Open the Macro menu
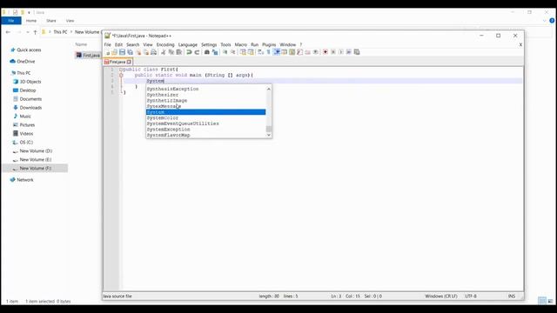Viewport: 557px width, 313px height. pos(240,44)
